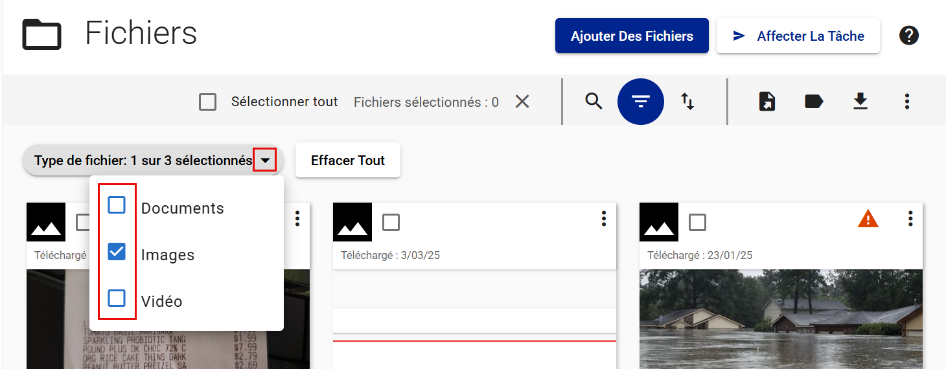Click the download icon in toolbar
Image resolution: width=946 pixels, height=369 pixels.
(860, 101)
